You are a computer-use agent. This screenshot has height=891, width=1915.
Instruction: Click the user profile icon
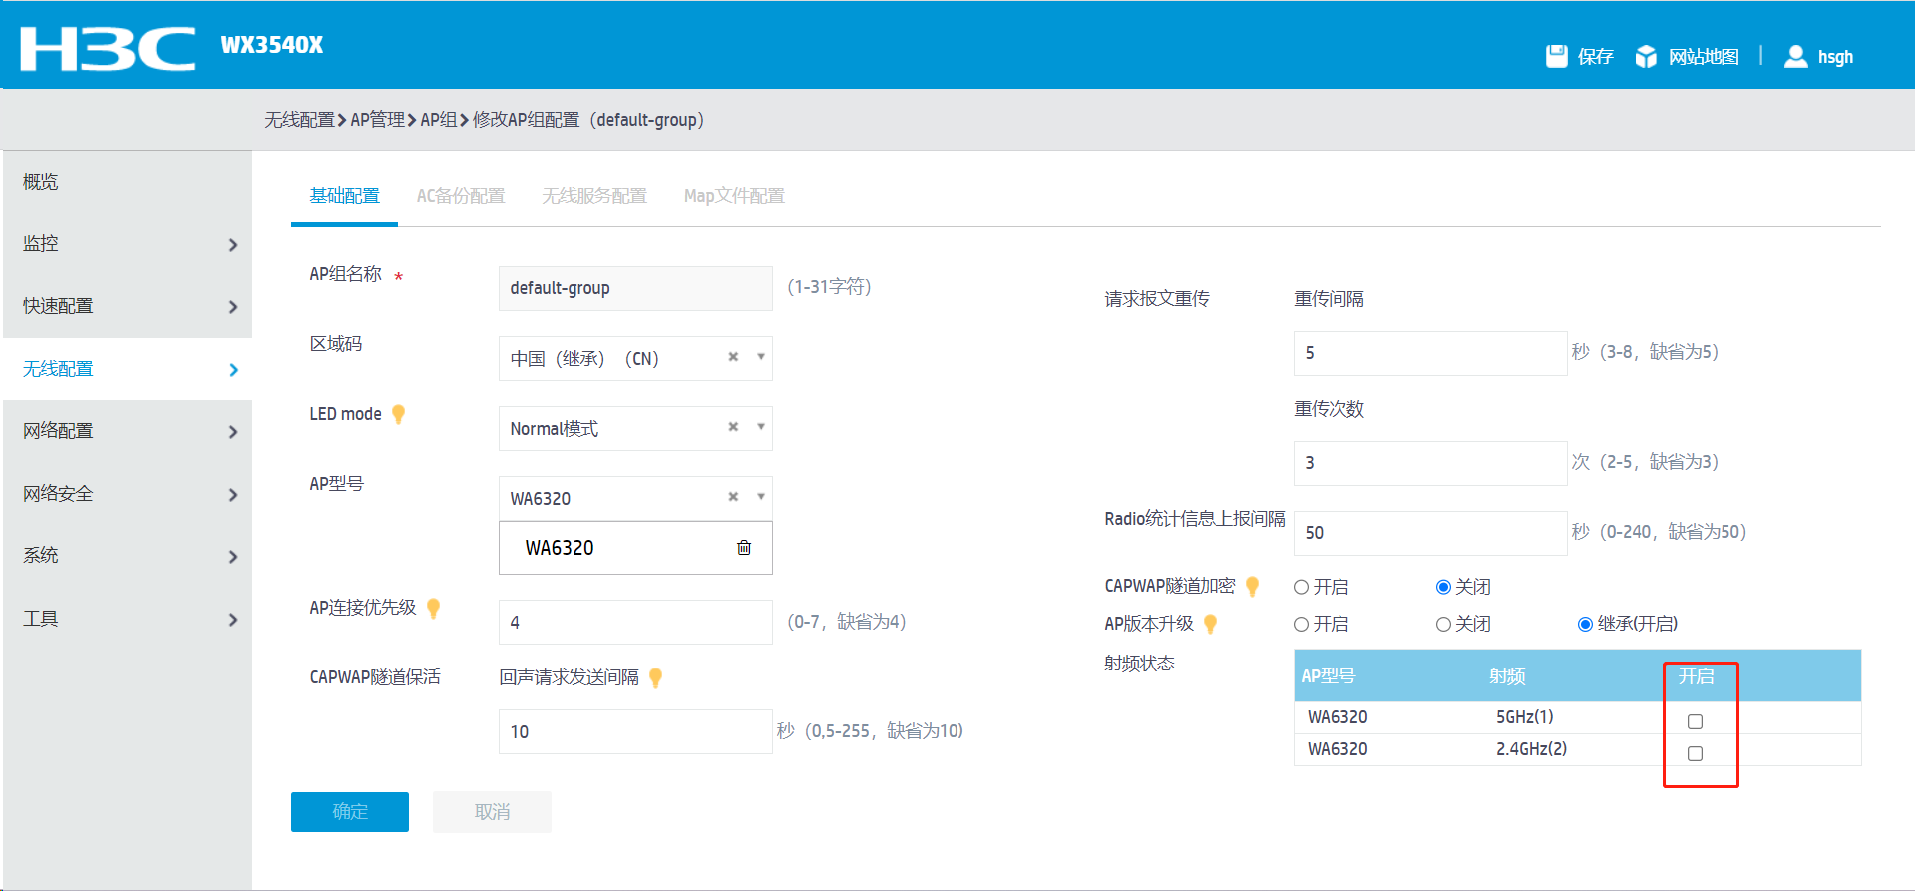pyautogui.click(x=1795, y=56)
